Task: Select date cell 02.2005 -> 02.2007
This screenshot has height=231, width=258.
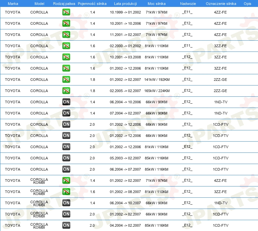Action: click(x=125, y=91)
